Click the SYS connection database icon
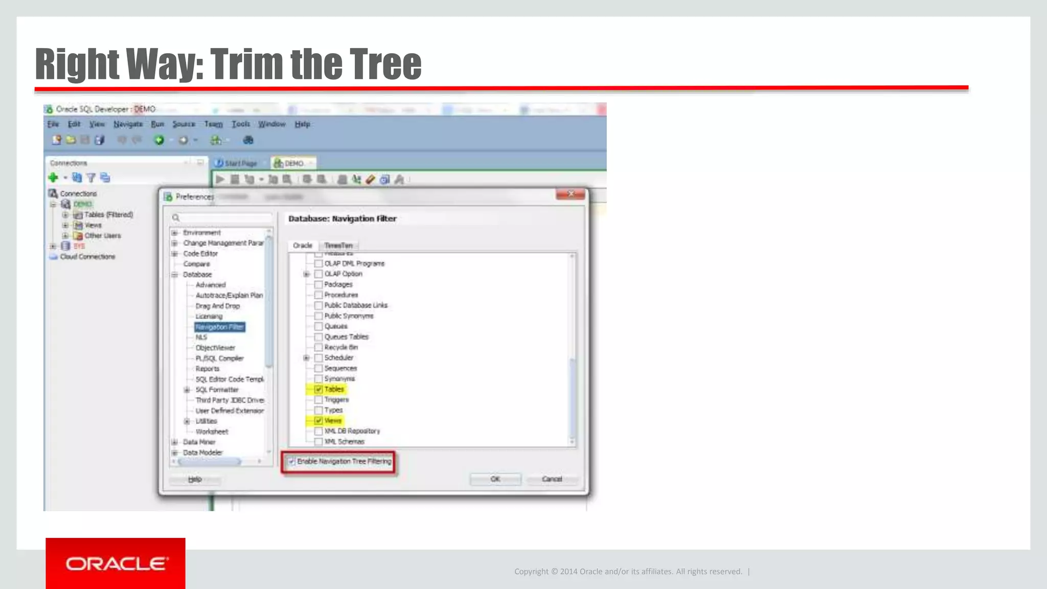The height and width of the screenshot is (589, 1047). pos(65,246)
